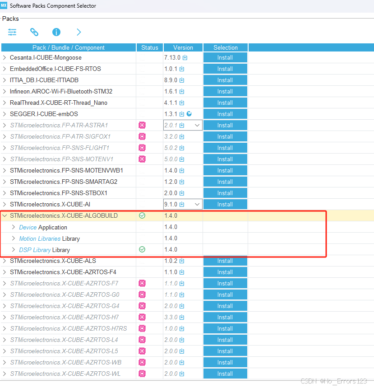
Task: Click the chip icon in FP-ATR-ASTRA1 status column
Action: (142, 125)
